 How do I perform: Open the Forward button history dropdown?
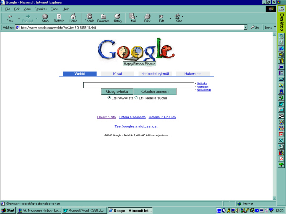click(x=37, y=18)
